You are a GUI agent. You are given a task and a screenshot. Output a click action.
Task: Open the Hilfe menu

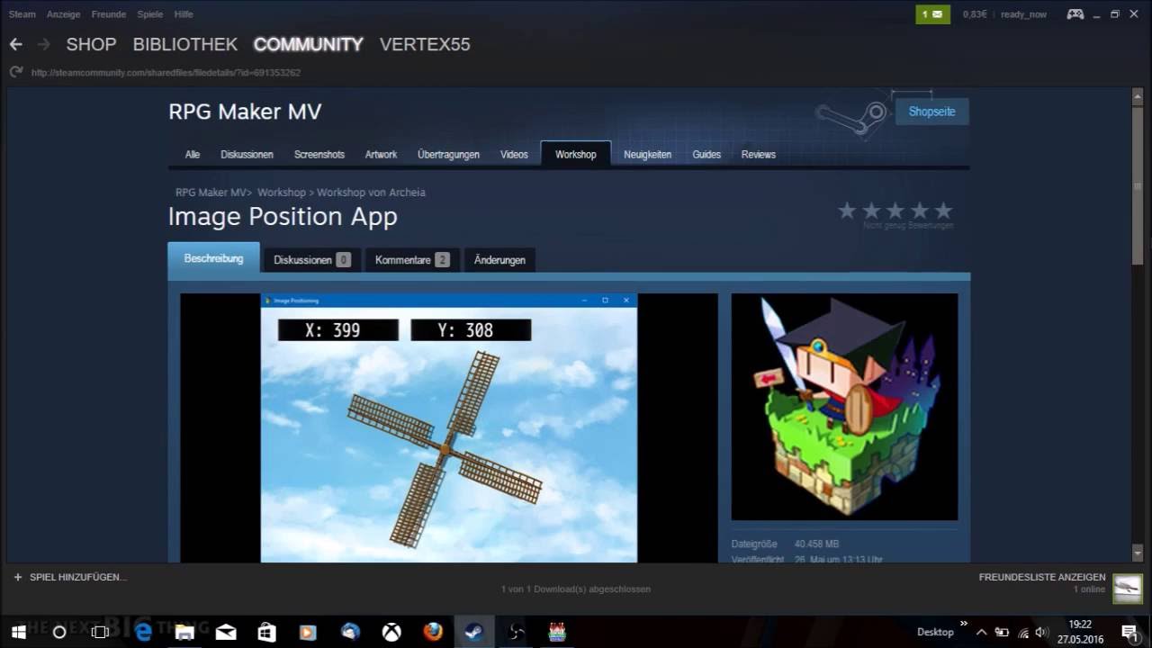click(184, 14)
